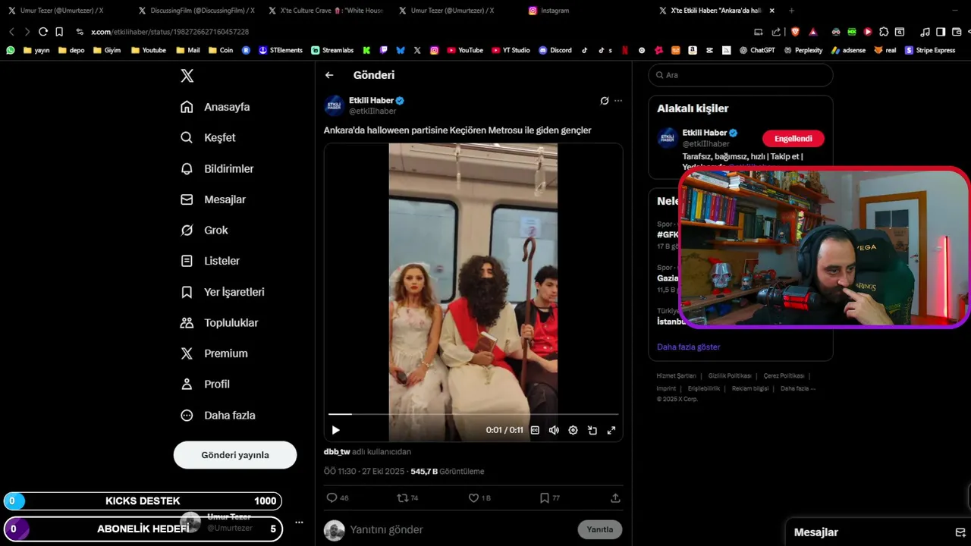Screen dimensions: 971x546
Task: Open the yayın bookmarks folder
Action: (36, 50)
